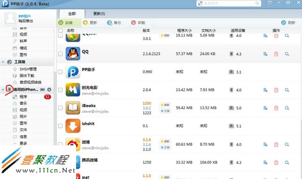Click the battery icon beside device name
This screenshot has height=179, width=302.
(42, 89)
